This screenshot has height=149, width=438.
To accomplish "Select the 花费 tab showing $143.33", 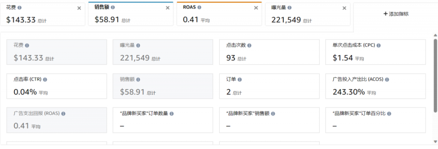I will click(x=43, y=14).
